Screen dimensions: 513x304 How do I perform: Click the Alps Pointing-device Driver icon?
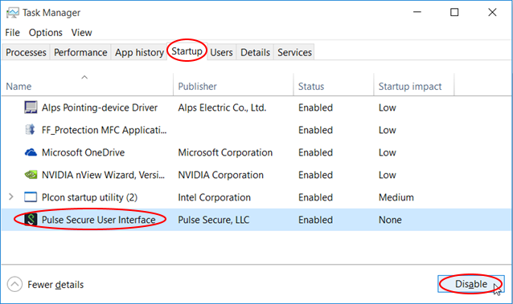tap(31, 107)
